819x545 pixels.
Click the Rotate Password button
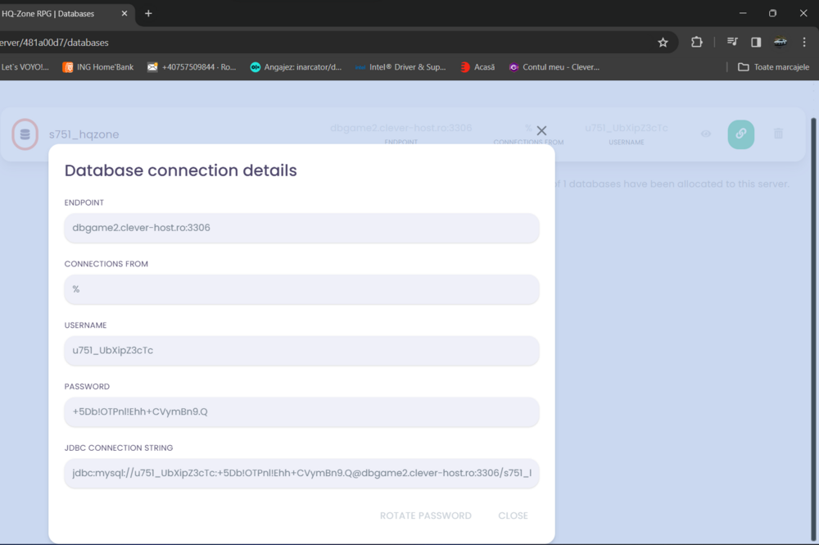coord(426,515)
